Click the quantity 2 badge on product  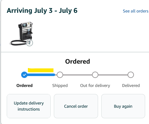(x=29, y=43)
